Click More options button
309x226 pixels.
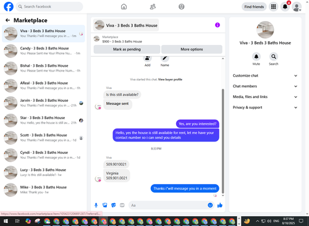point(192,49)
